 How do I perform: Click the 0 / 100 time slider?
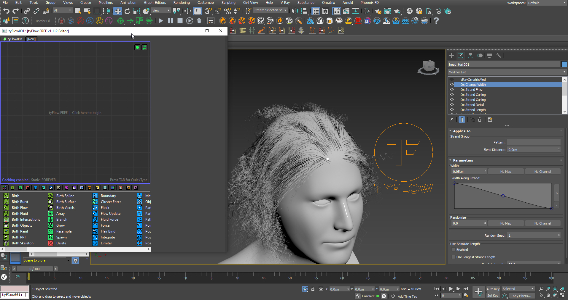pyautogui.click(x=35, y=269)
